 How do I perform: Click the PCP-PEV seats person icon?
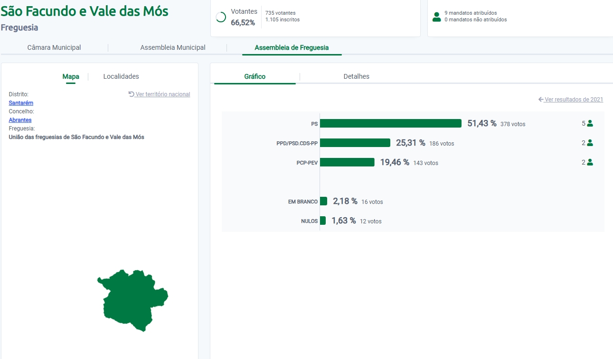[590, 162]
